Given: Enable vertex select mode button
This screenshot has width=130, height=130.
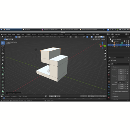Looking at the screenshot, I should [16, 37].
